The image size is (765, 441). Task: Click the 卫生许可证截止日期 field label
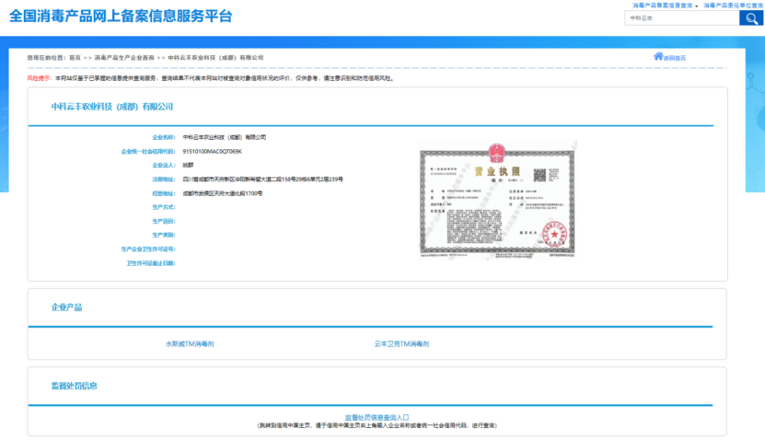coord(151,263)
